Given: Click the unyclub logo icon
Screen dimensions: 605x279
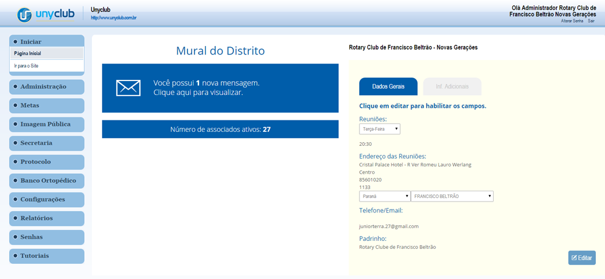Looking at the screenshot, I should 25,15.
